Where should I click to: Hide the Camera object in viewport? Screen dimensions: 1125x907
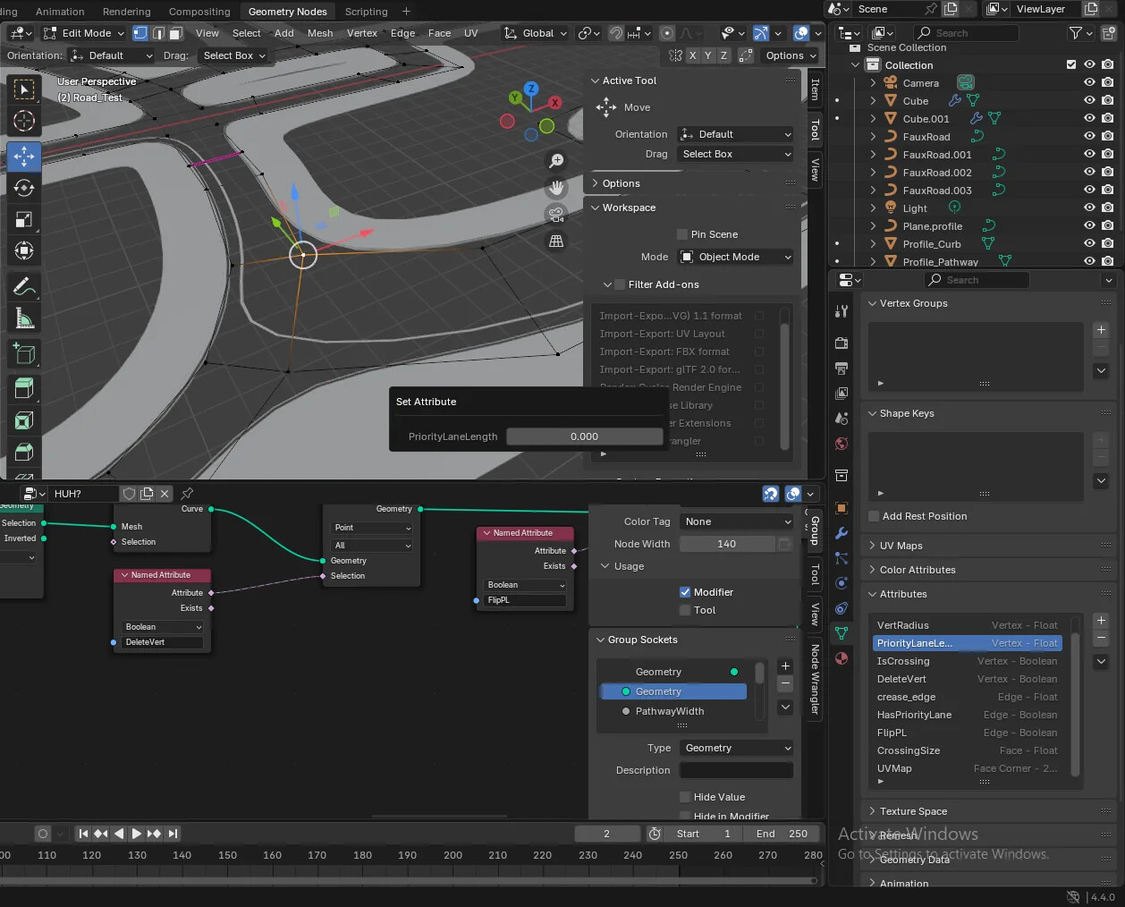1089,82
